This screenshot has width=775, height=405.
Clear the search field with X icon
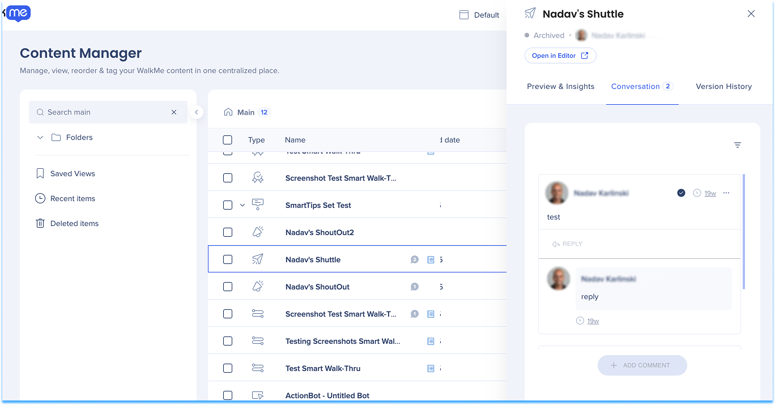(174, 112)
